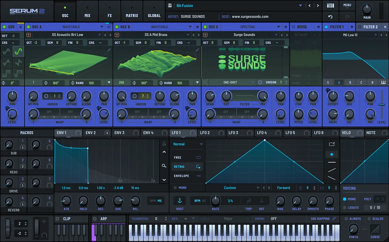Toggle FILTER 1 enable switch
This screenshot has width=389, height=242.
click(326, 27)
